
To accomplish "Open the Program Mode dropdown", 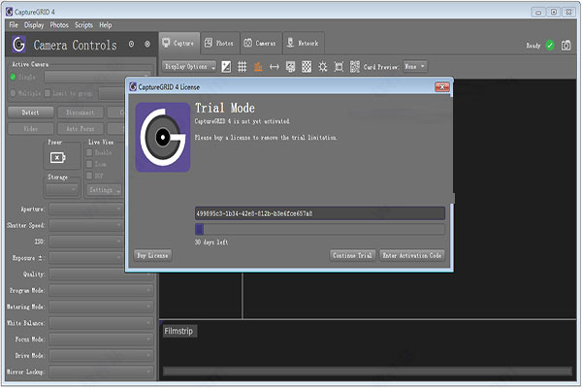I will [x=101, y=290].
